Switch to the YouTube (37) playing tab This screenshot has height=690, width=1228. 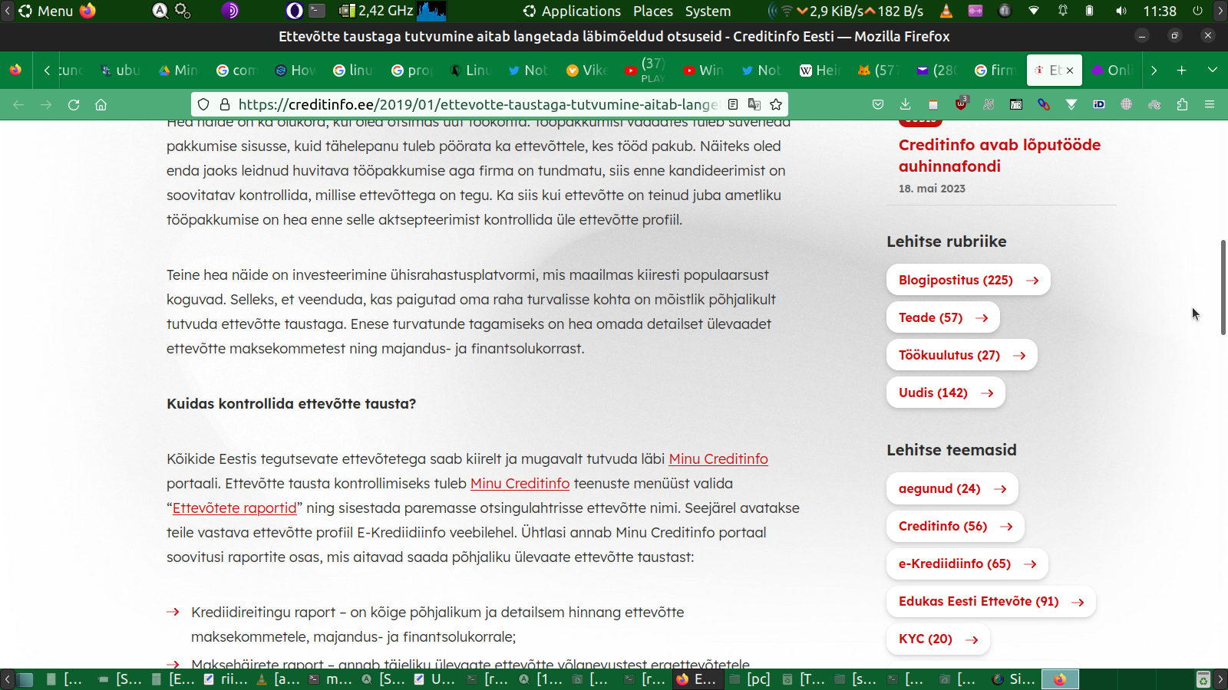pyautogui.click(x=645, y=71)
